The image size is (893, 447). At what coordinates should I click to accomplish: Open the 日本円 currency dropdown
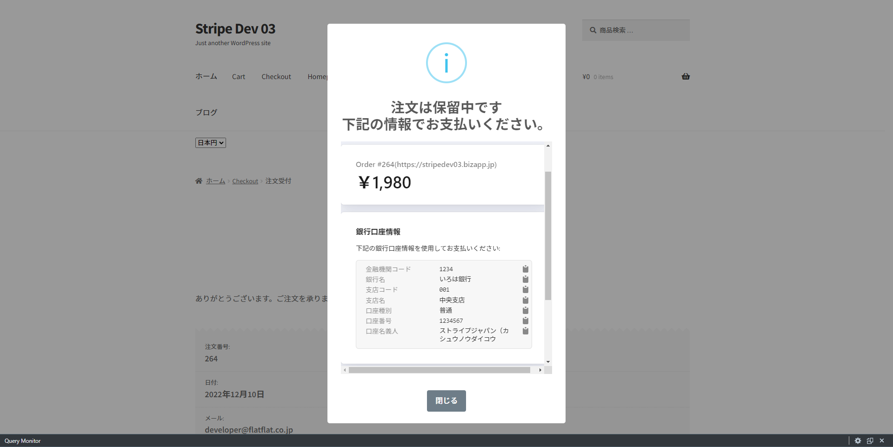click(211, 143)
